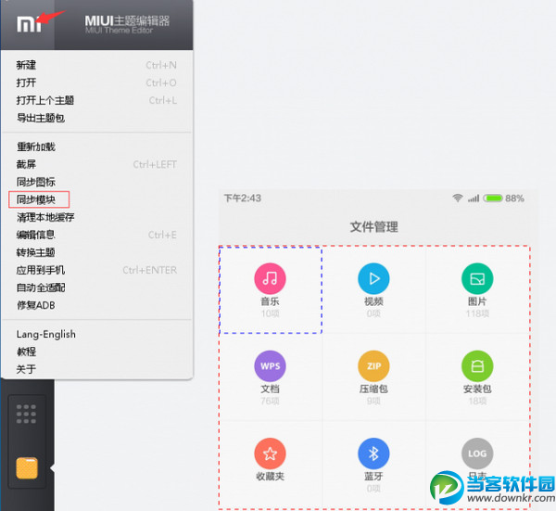Viewport: 556px width, 511px height.
Task: Tap the green Pictures (图片) icon
Action: coord(477,279)
